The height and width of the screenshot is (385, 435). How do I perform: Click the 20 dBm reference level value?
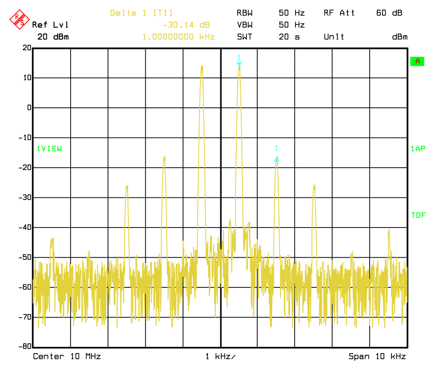point(53,37)
